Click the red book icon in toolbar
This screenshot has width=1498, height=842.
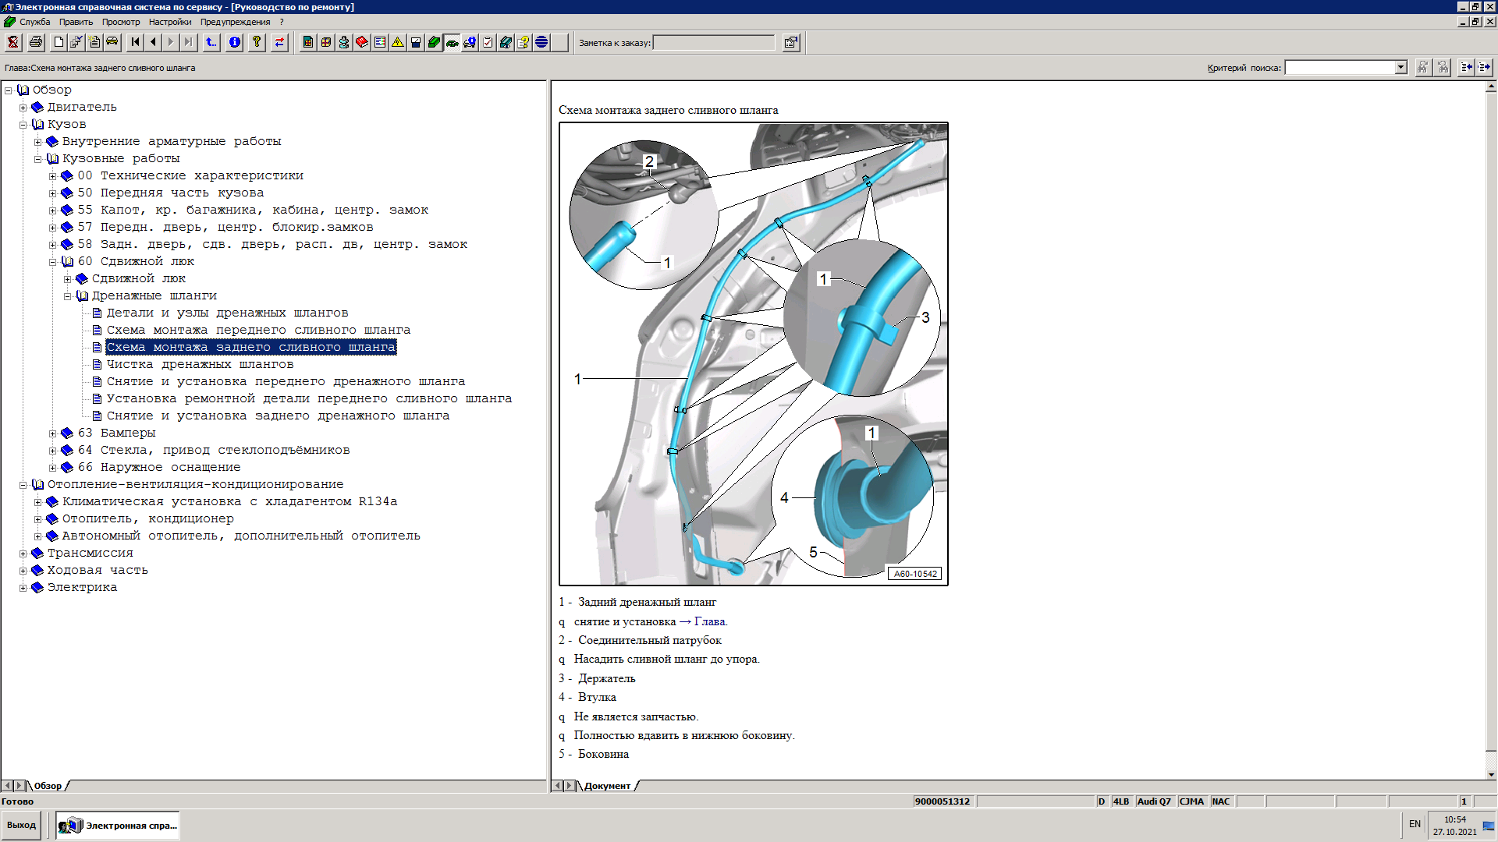coord(362,42)
